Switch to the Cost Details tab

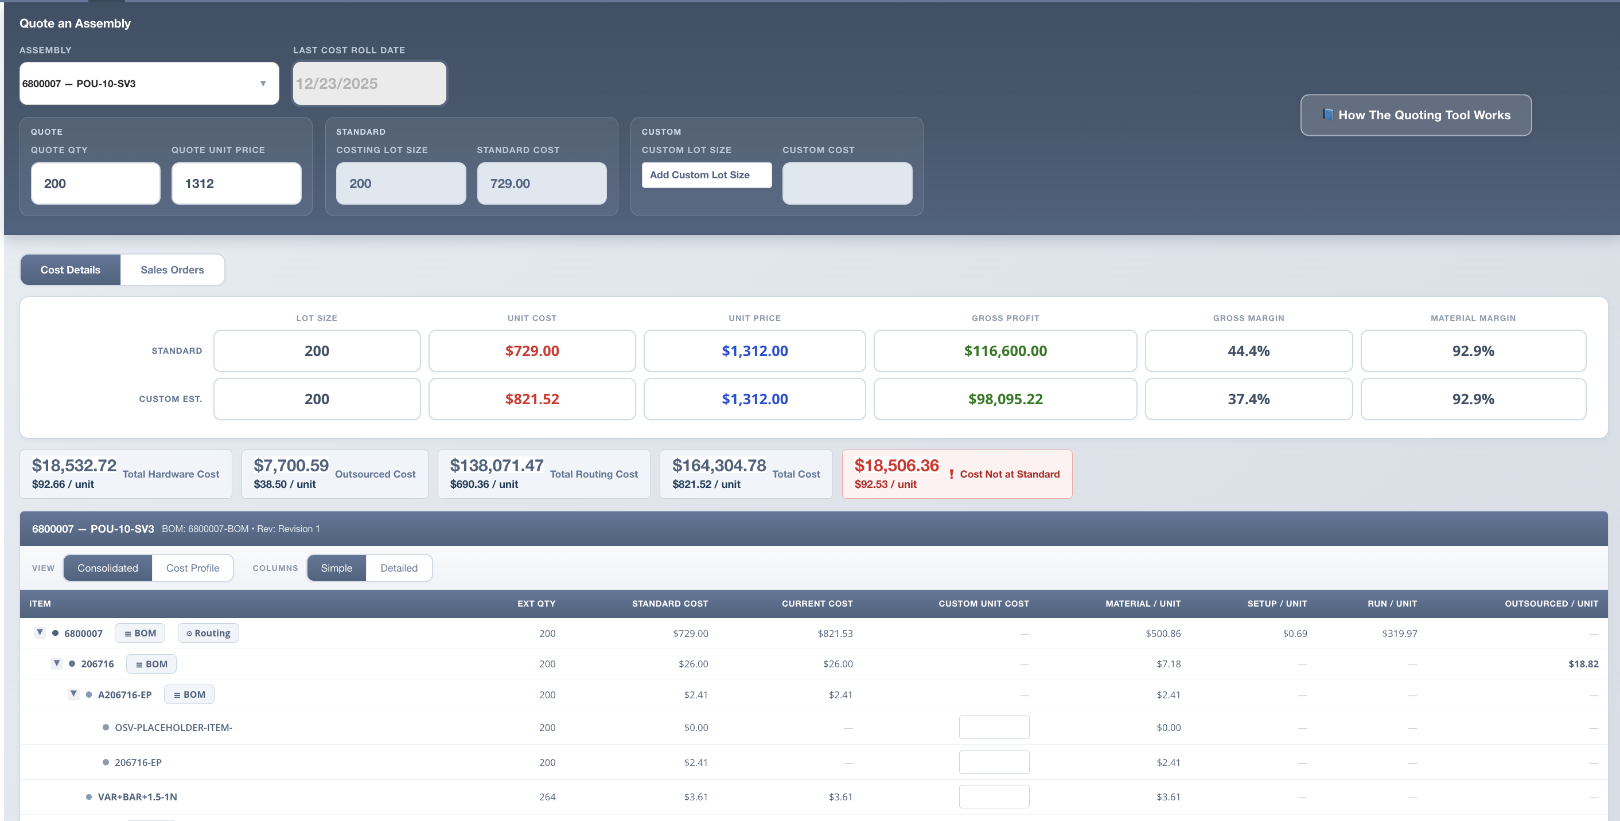pyautogui.click(x=71, y=269)
